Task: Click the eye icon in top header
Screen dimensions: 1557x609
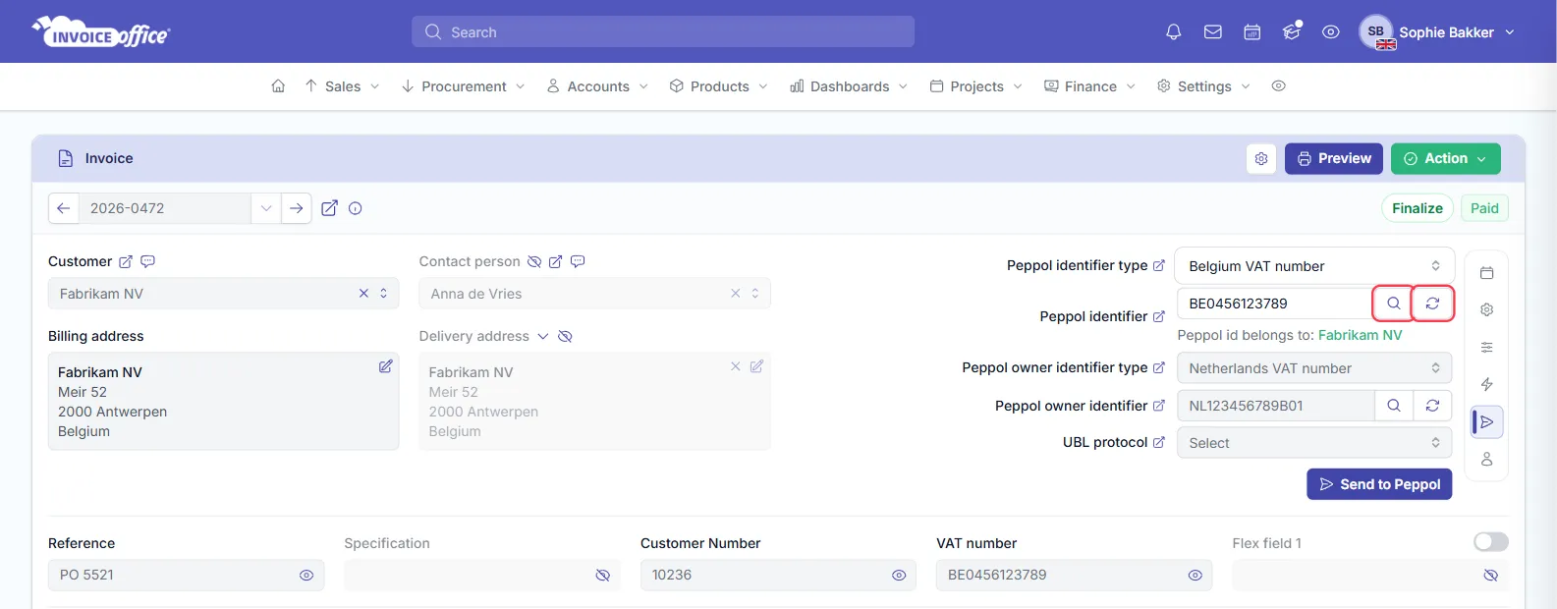Action: [1331, 32]
